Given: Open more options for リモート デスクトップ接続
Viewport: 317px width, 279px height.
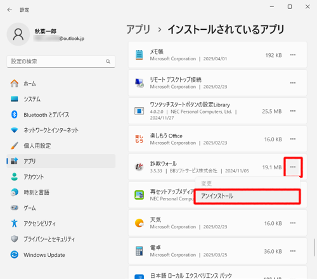Looking at the screenshot, I should tap(293, 83).
